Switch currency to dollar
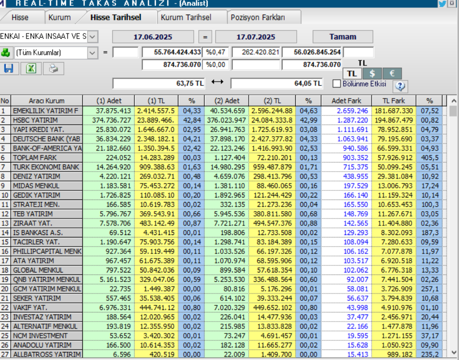Viewport: 459px width, 360px height. 373,73
